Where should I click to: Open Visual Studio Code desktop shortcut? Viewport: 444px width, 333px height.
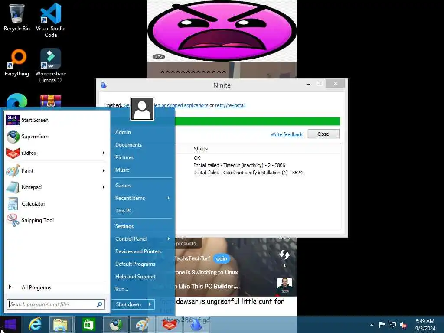pyautogui.click(x=51, y=20)
